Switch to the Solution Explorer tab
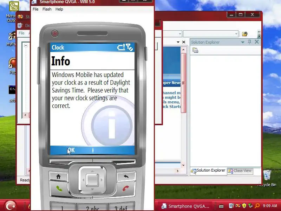This screenshot has height=211, width=281. (x=208, y=171)
